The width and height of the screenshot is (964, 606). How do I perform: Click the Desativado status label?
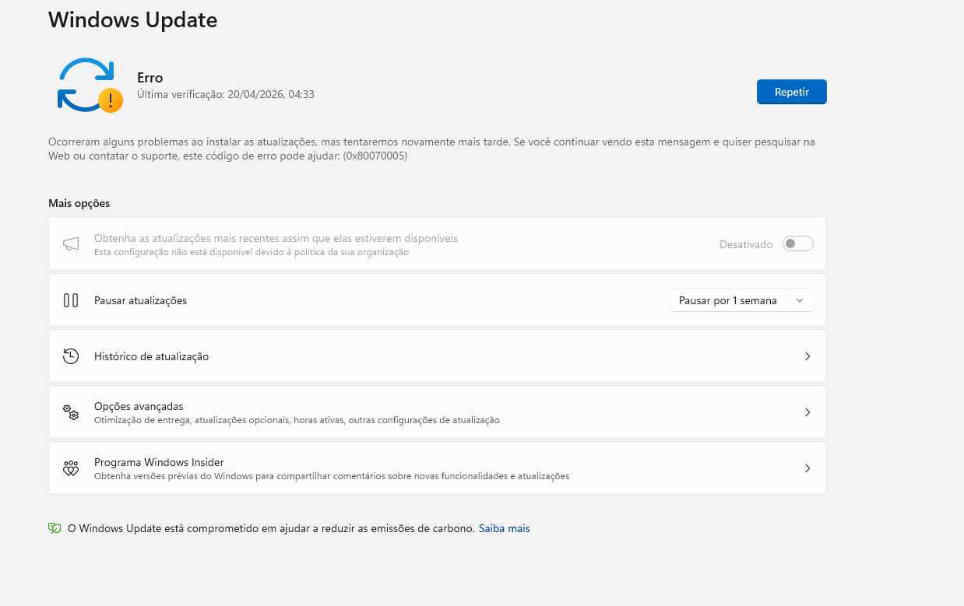click(746, 244)
